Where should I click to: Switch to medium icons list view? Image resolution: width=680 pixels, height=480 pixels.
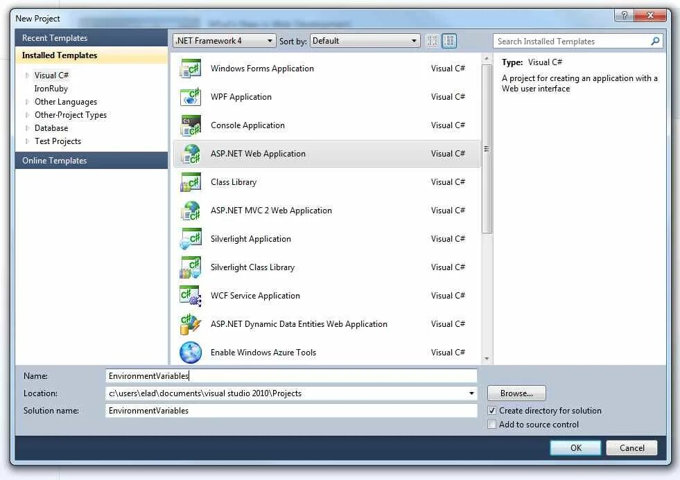pos(449,41)
